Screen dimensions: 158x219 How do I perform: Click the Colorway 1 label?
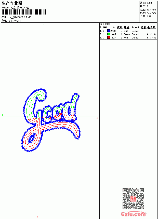click(15, 21)
